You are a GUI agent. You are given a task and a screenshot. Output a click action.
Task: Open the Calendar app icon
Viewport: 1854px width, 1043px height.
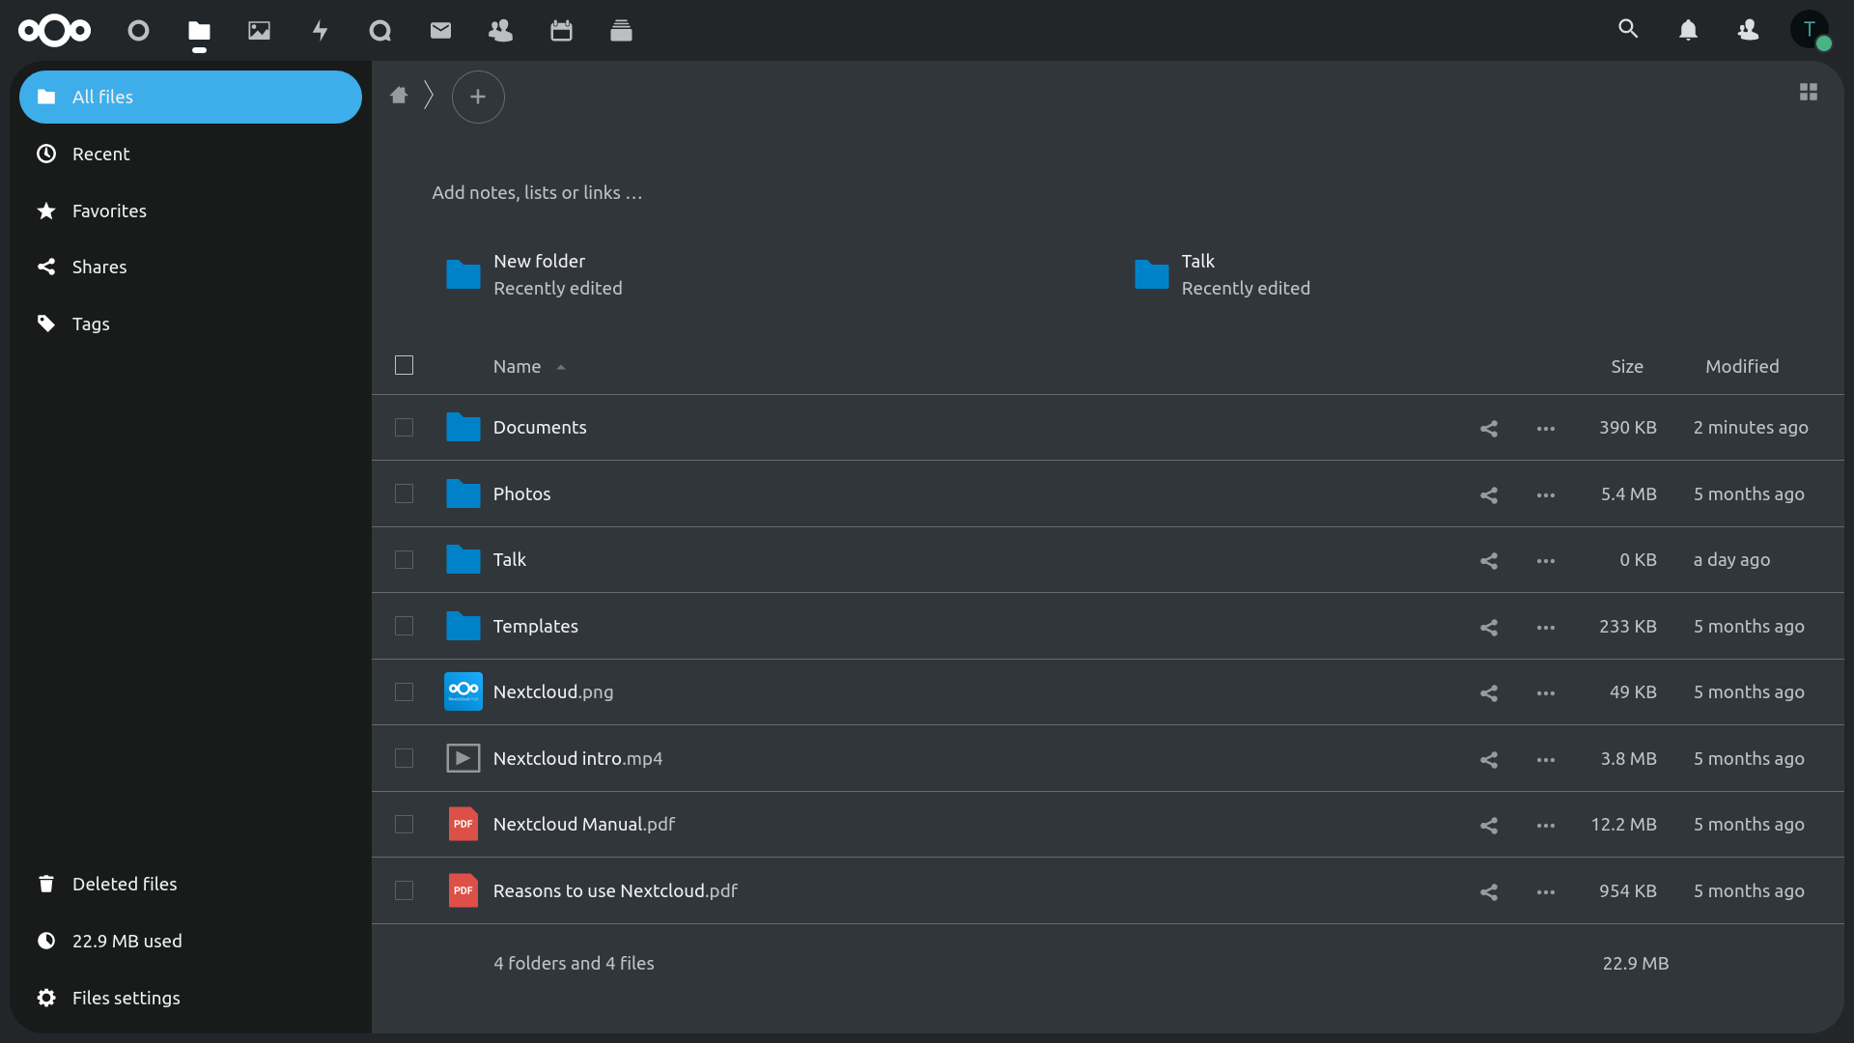point(561,31)
